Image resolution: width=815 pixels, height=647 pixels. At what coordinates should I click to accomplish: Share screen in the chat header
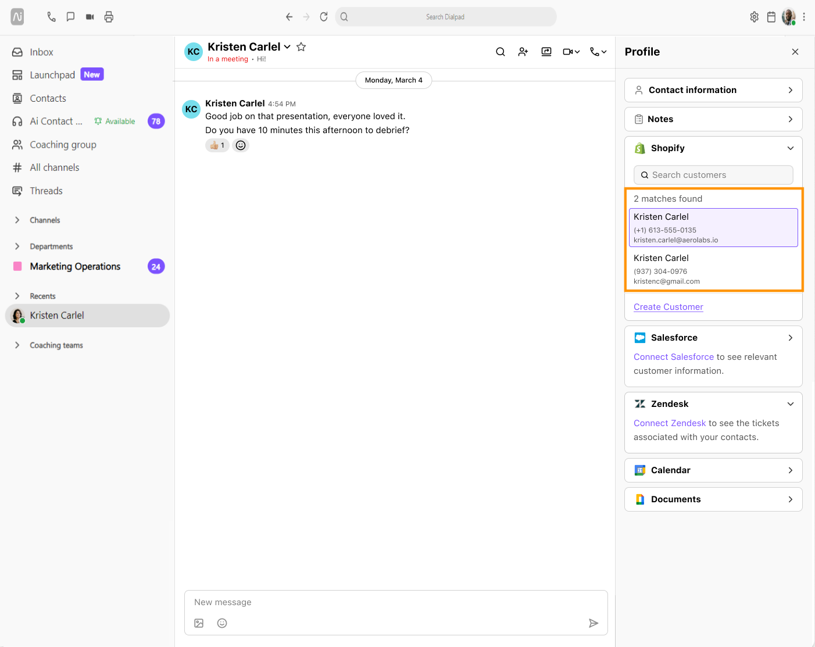click(x=546, y=52)
